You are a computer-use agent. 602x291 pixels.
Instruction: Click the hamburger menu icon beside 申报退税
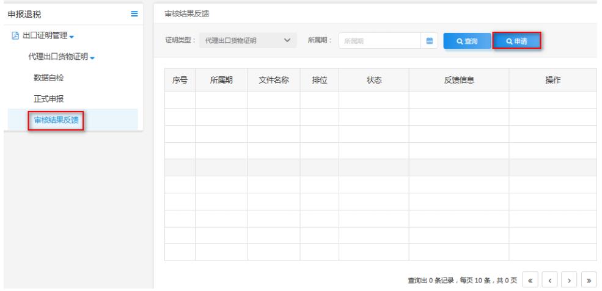[134, 13]
